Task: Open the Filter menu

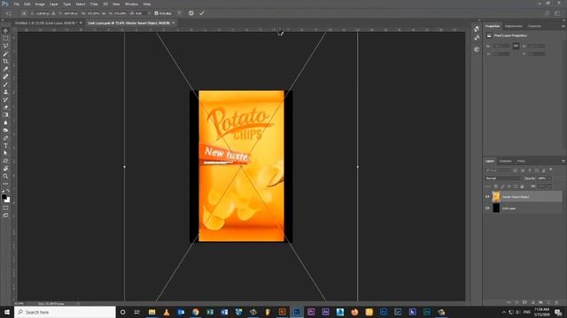Action: [x=94, y=4]
